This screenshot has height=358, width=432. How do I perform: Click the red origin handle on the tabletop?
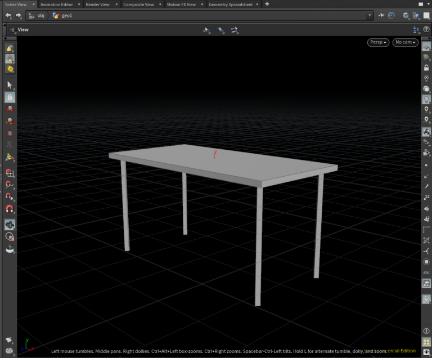[x=214, y=154]
